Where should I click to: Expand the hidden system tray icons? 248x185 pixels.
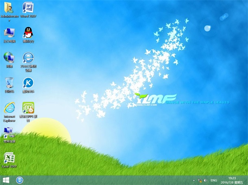[x=193, y=180]
